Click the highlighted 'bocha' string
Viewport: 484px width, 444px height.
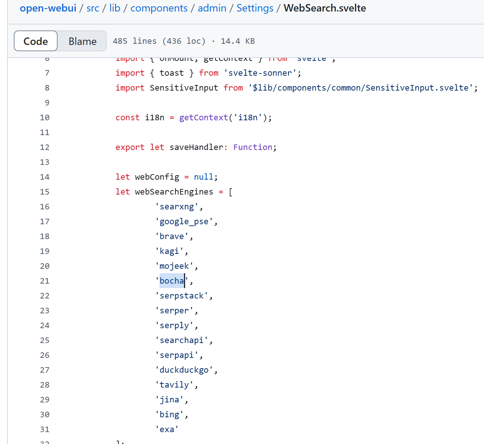(x=172, y=281)
